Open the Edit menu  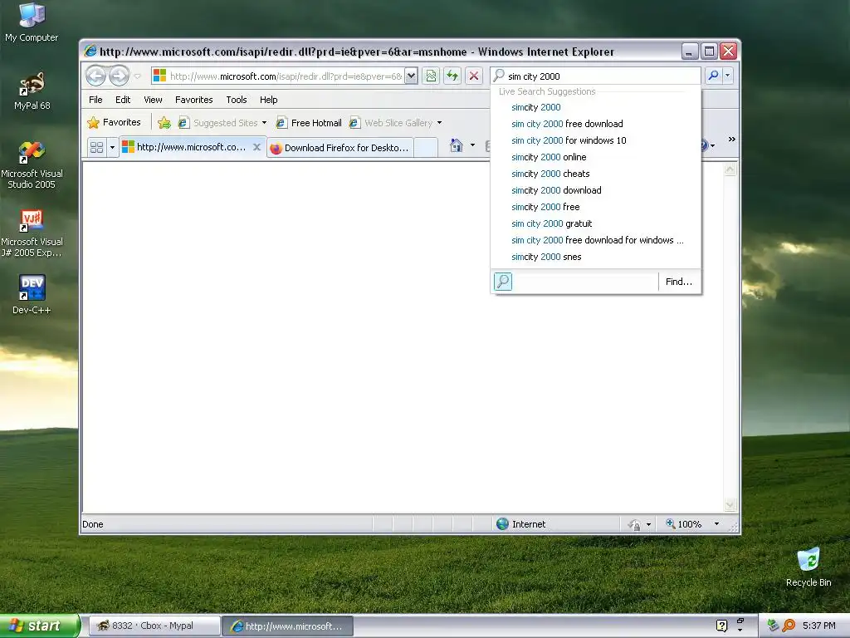123,100
